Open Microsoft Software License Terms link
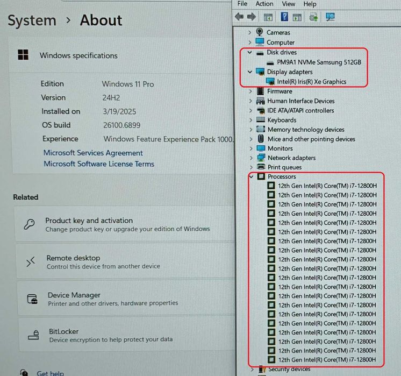Viewport: 401px width, 376px height. point(99,164)
